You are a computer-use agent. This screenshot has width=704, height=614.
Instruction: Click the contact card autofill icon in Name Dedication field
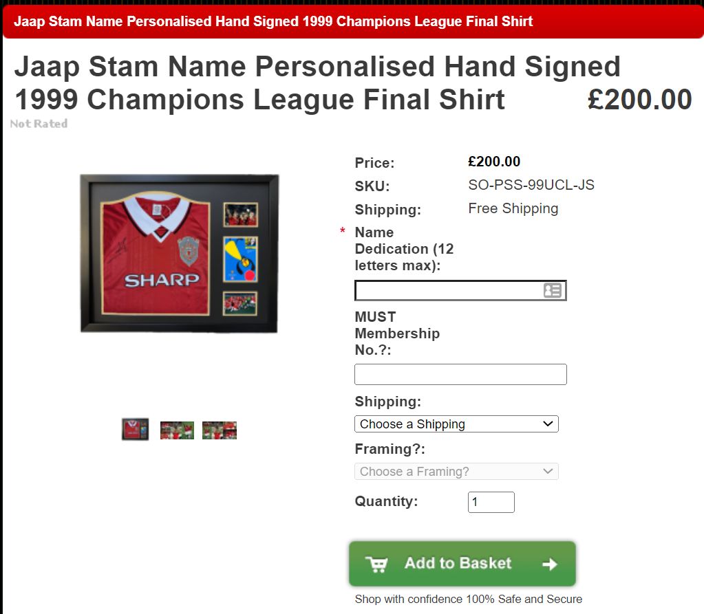pyautogui.click(x=552, y=291)
